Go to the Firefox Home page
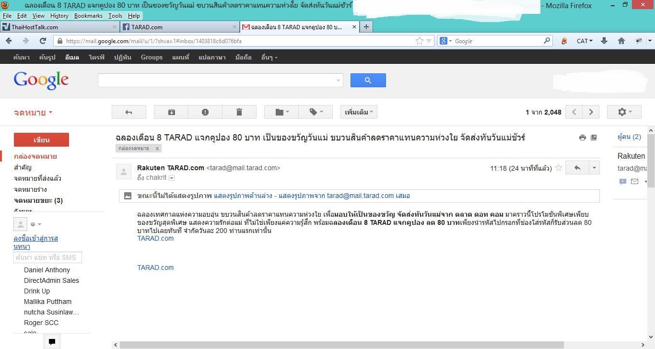 [x=621, y=41]
